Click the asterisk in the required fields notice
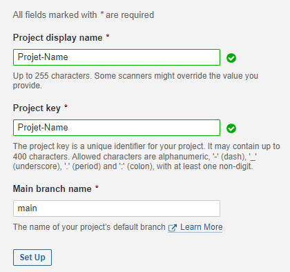290x272 pixels. point(101,14)
